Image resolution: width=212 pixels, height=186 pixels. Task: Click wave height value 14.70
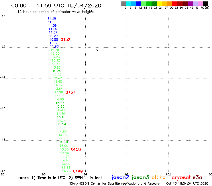click(66, 171)
